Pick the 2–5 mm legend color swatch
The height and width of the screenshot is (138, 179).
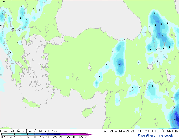pyautogui.click(x=24, y=134)
